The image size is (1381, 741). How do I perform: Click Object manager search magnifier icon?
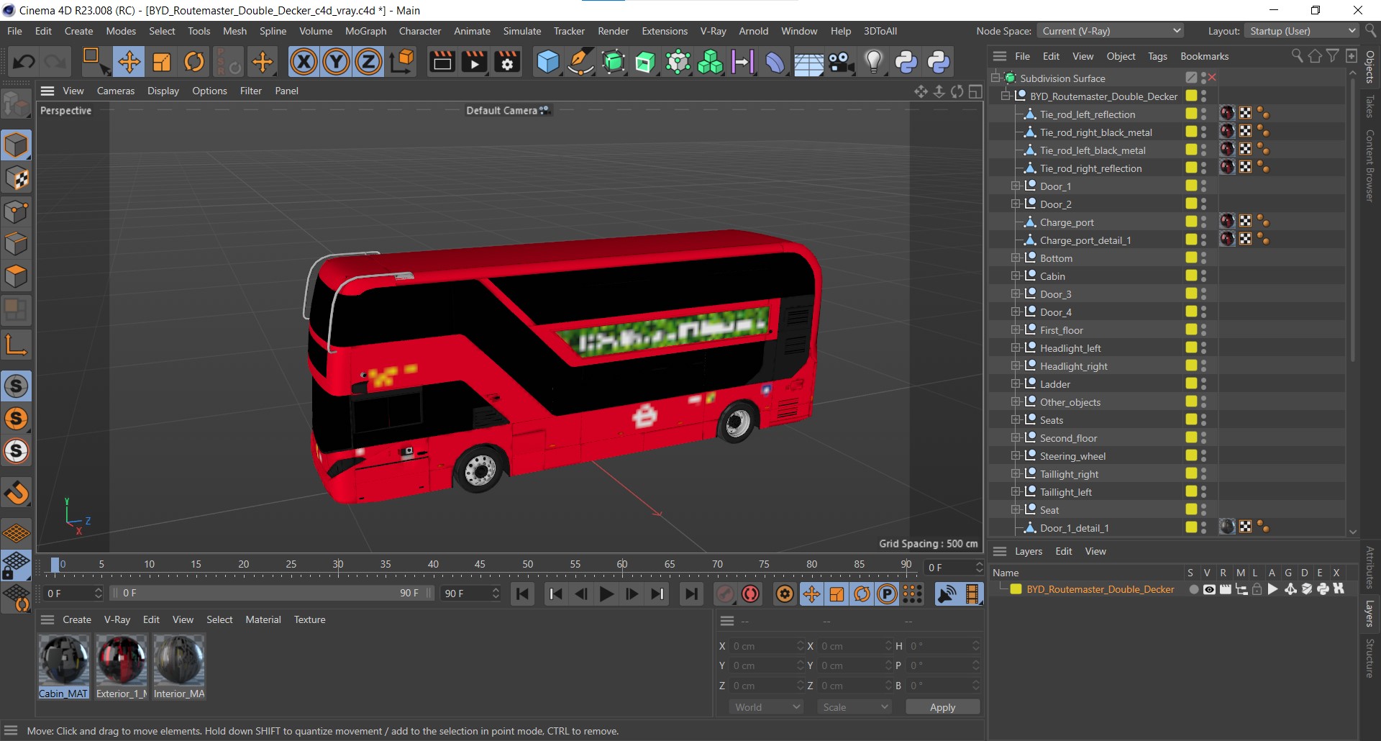[1297, 56]
